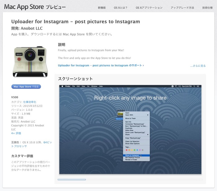Open the Window menu in the screenshot
Screen dimensions: 217x191
pos(94,86)
